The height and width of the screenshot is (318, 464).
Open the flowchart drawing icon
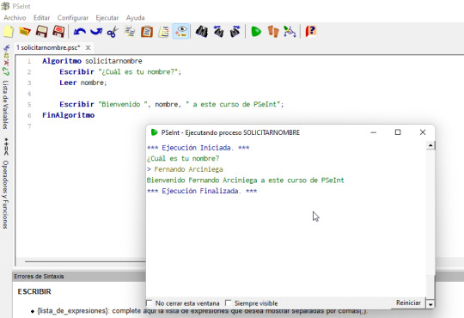click(290, 32)
